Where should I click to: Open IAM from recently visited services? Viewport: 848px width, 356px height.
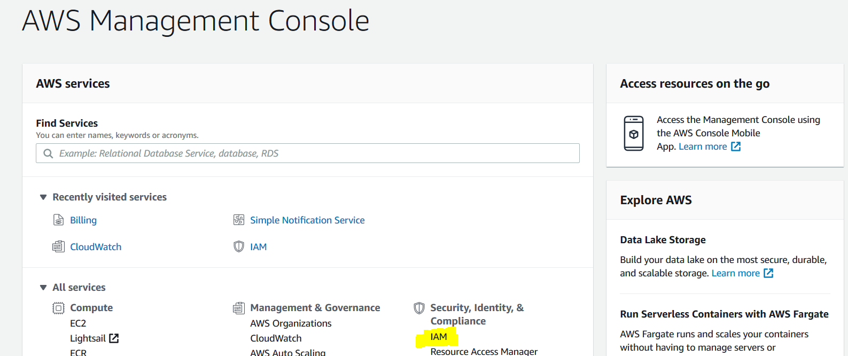259,247
